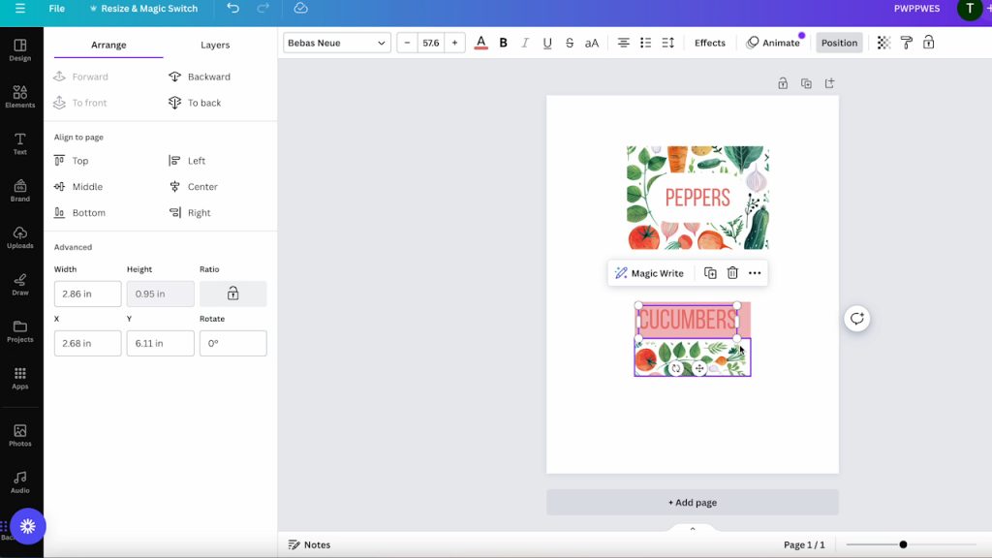Toggle the aspect ratio lock

pos(232,294)
